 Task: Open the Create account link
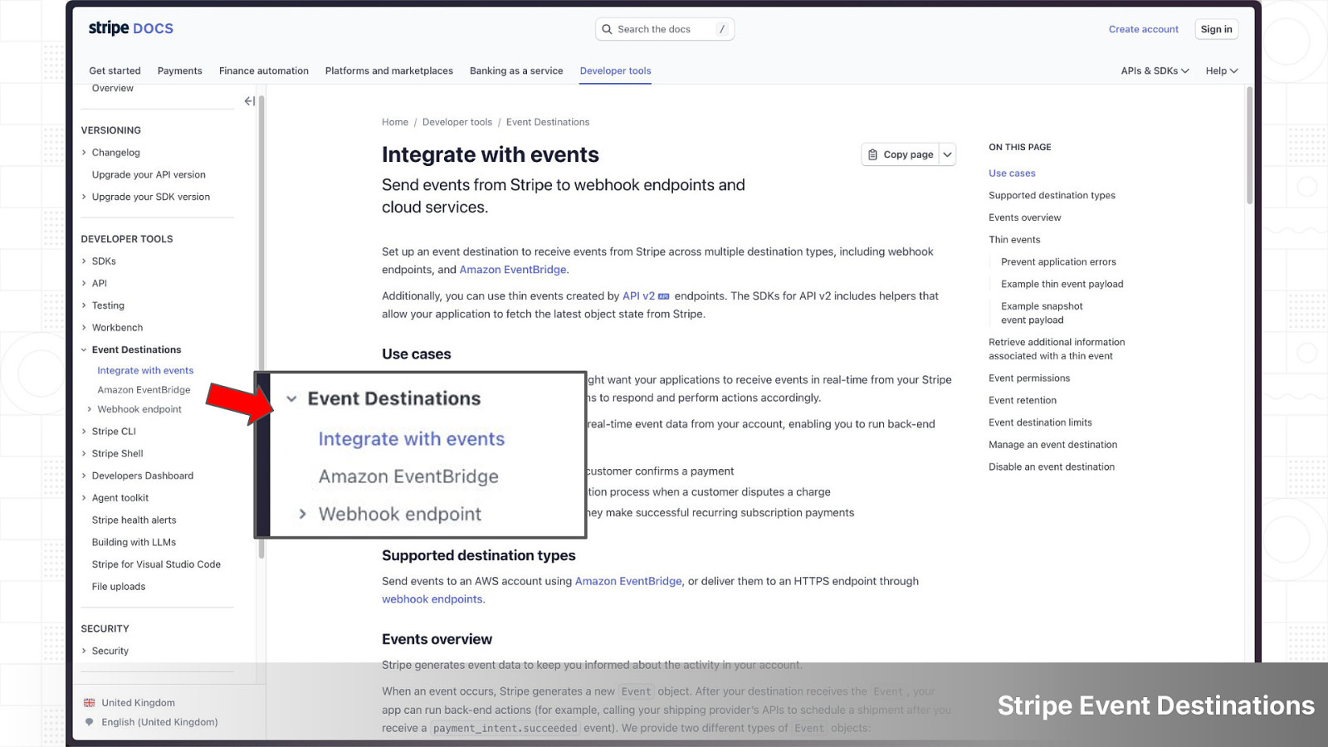click(x=1143, y=29)
